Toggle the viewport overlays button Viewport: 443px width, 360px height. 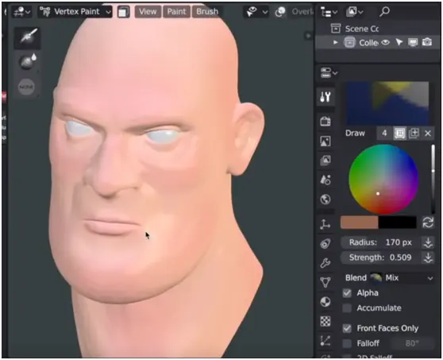280,12
